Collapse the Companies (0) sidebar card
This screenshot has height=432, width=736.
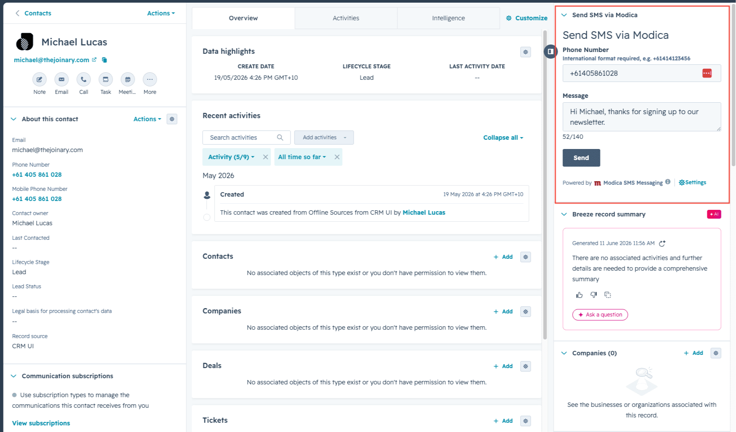coord(564,353)
